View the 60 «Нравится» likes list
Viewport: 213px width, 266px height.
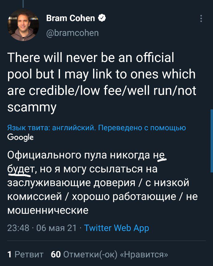(109, 255)
